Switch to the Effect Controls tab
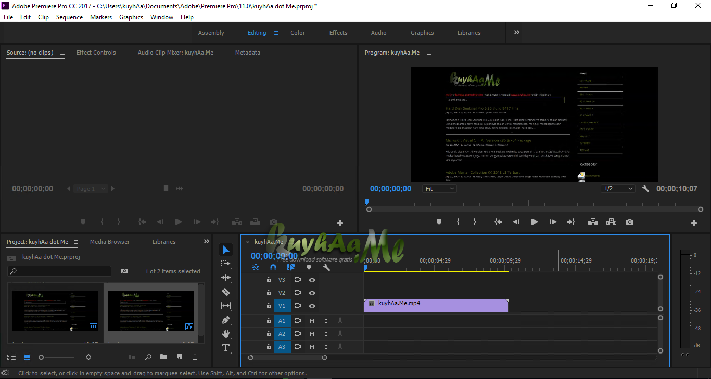Viewport: 711px width, 379px height. pyautogui.click(x=96, y=53)
